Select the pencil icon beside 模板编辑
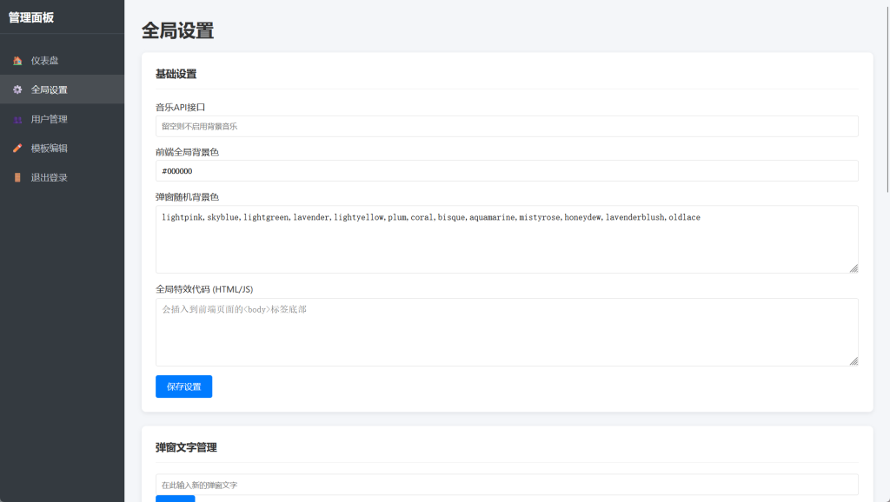This screenshot has height=502, width=890. [x=16, y=148]
